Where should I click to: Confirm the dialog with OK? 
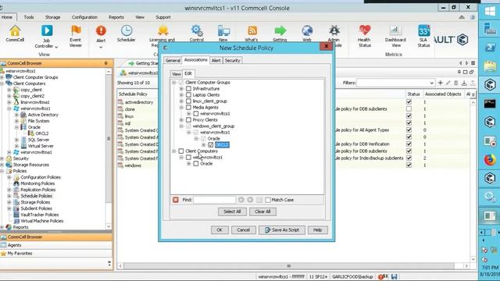pyautogui.click(x=220, y=229)
